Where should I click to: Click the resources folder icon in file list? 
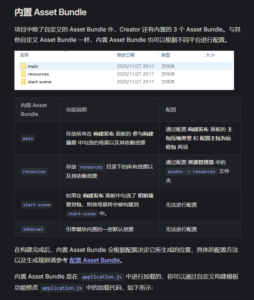(24, 74)
